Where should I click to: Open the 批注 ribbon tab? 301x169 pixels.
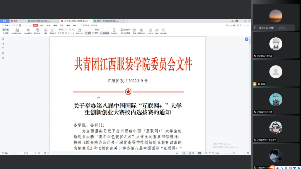(48, 25)
